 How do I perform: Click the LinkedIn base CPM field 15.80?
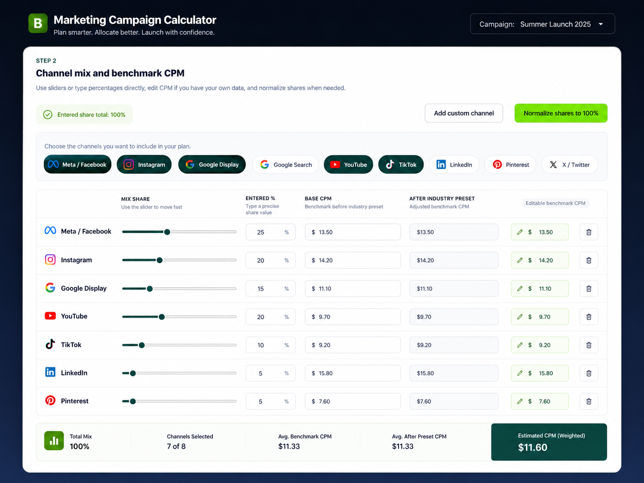tap(353, 373)
